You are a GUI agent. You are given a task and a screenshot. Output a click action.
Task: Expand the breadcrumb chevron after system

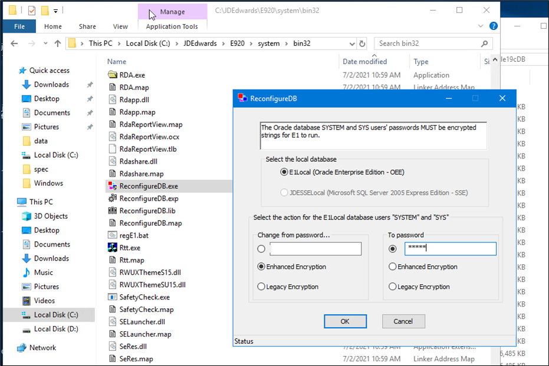287,44
